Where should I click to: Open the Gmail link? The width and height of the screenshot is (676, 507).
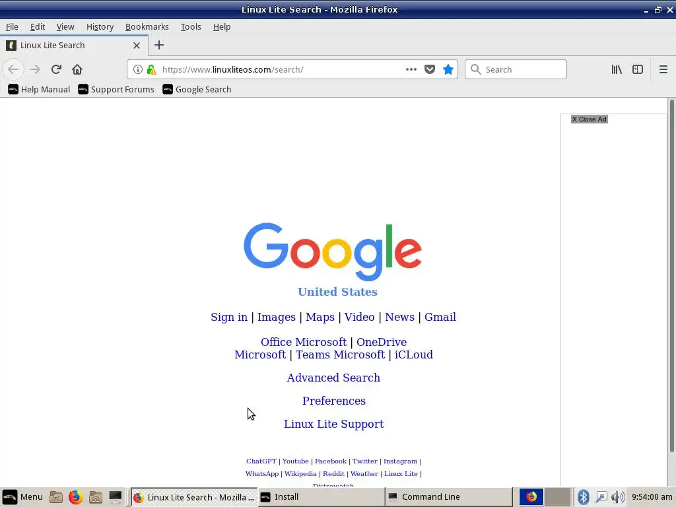tap(440, 317)
